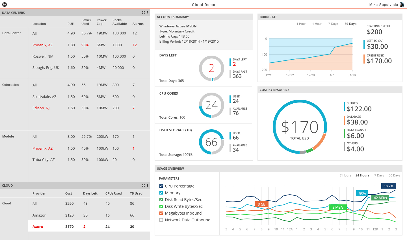Click the 42 MB/s green chart label
Image resolution: width=407 pixels, height=240 pixels.
(x=380, y=198)
